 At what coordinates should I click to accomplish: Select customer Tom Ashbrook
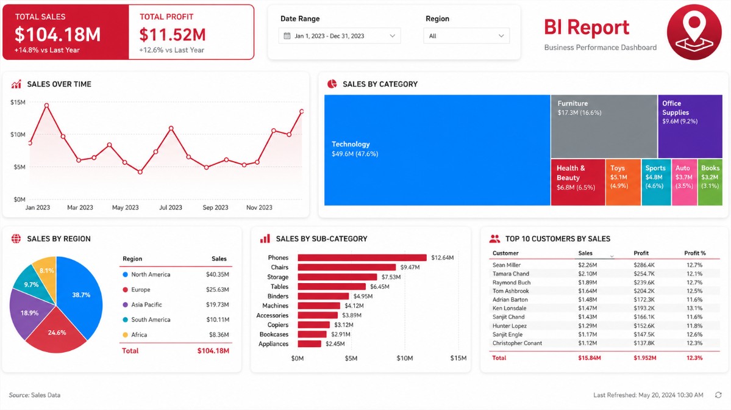point(604,291)
